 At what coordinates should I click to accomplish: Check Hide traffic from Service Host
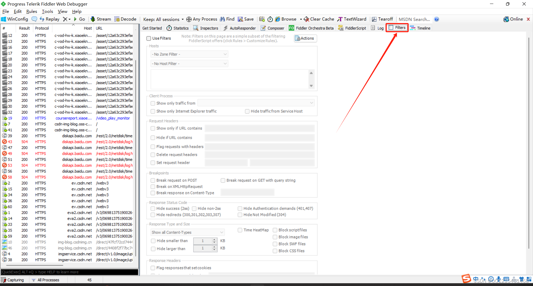247,111
